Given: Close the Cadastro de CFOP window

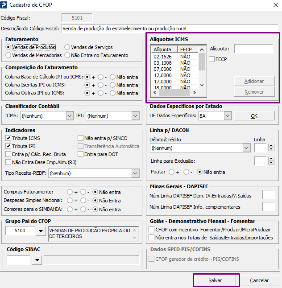Looking at the screenshot, I should (276, 5).
